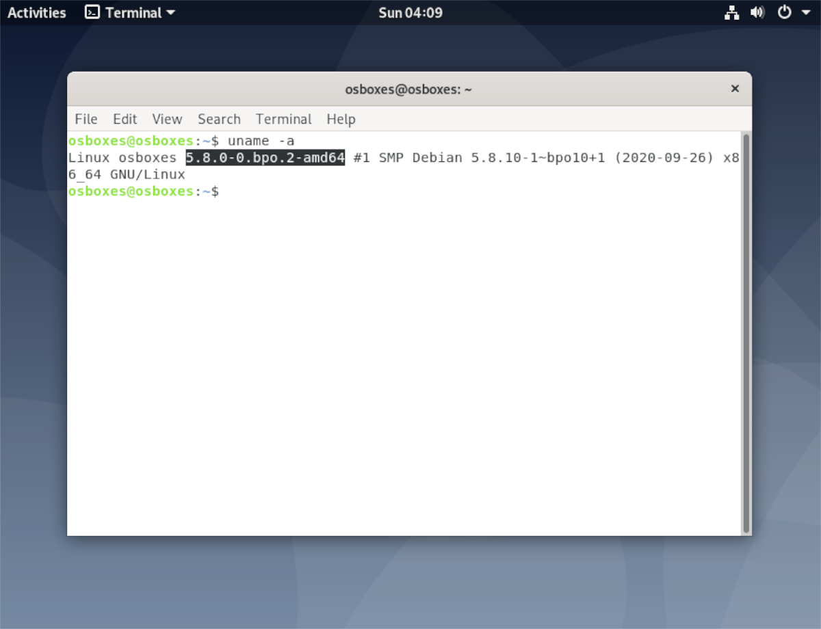Image resolution: width=821 pixels, height=629 pixels.
Task: Open the network settings from top bar
Action: point(731,12)
